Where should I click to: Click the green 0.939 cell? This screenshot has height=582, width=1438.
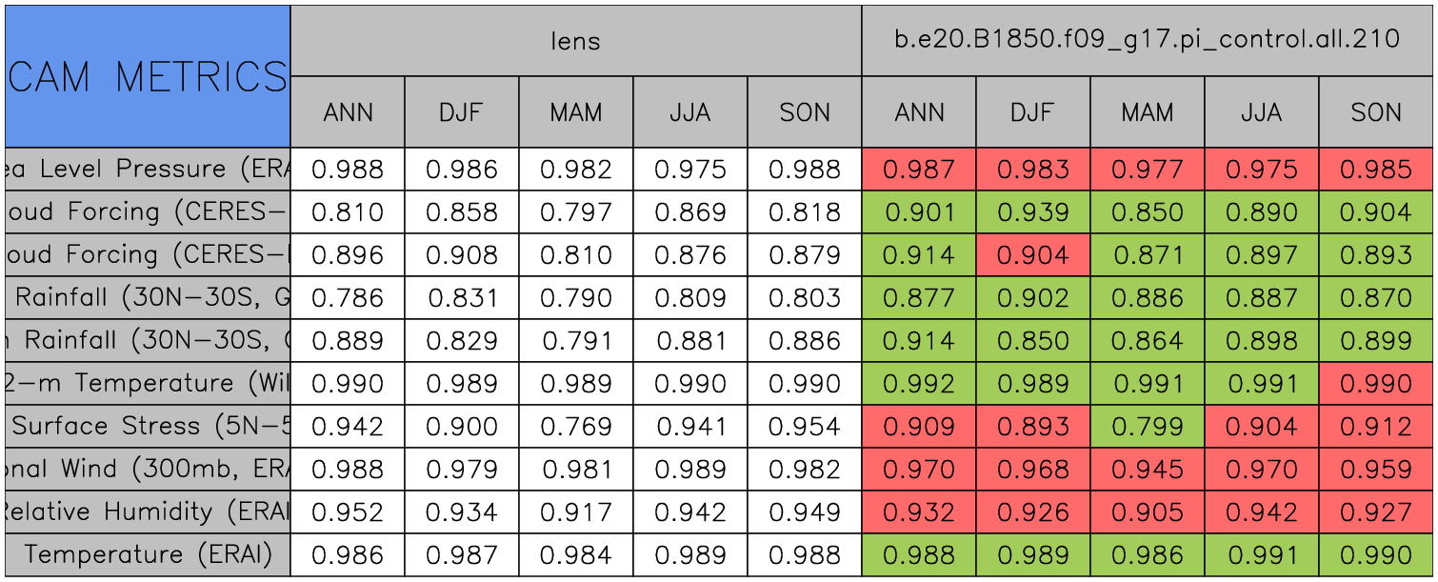1032,212
